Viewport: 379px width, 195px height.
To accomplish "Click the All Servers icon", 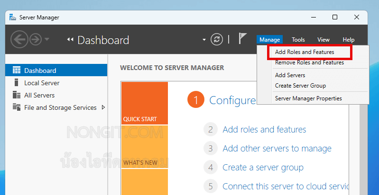I will (17, 95).
